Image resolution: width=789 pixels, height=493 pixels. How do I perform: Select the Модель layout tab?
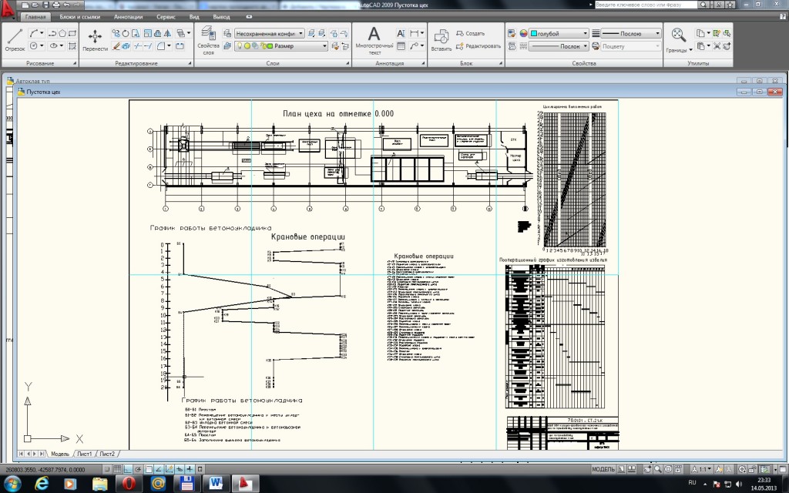pos(60,454)
